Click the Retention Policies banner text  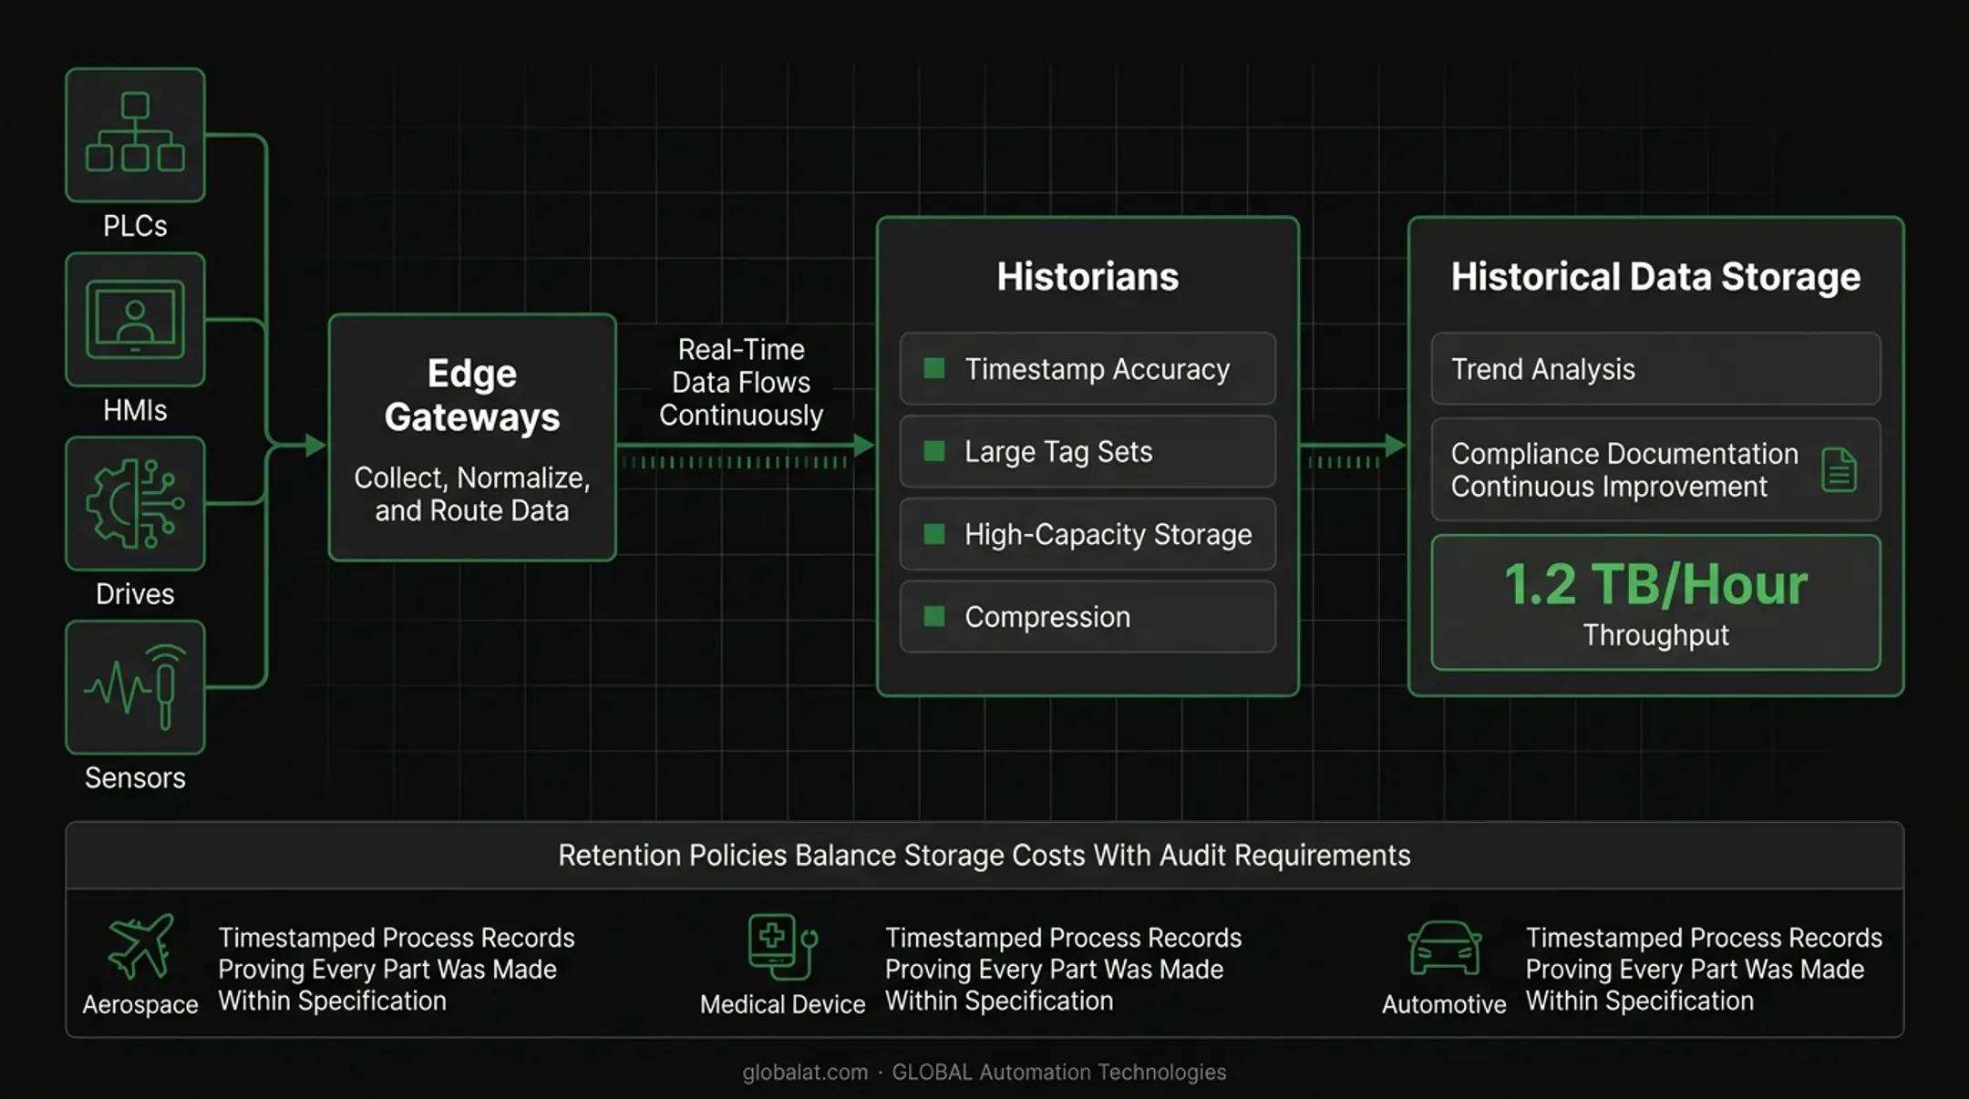point(984,855)
